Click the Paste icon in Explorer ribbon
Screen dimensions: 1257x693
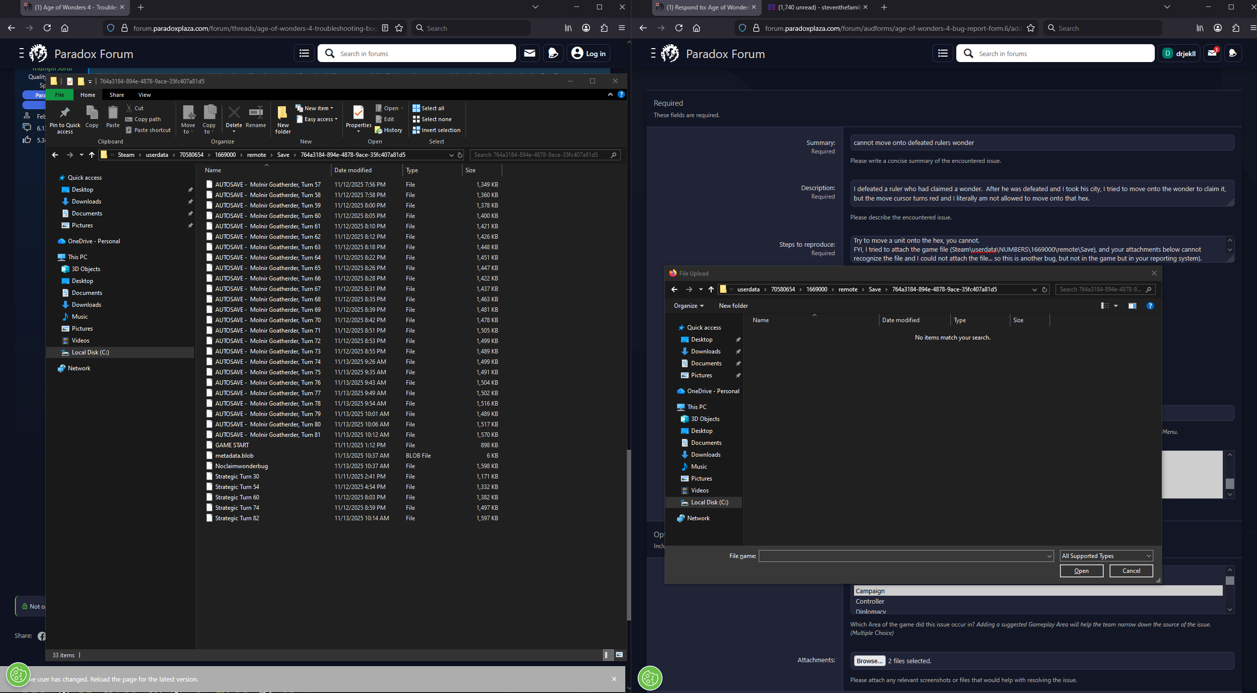click(x=113, y=117)
